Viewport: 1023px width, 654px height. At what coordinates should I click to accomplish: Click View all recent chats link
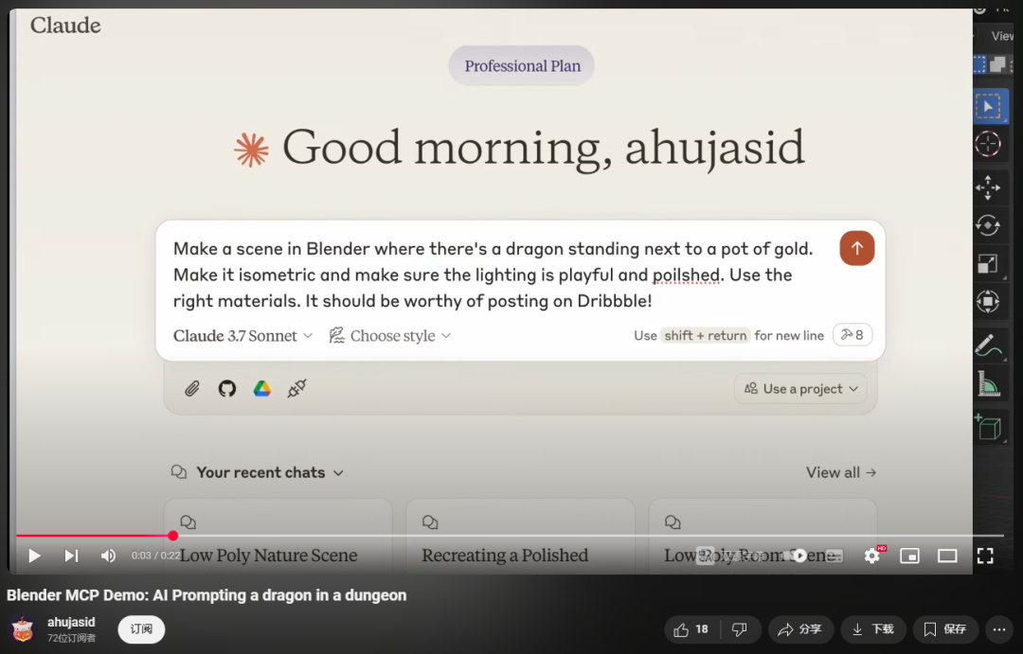click(x=841, y=472)
